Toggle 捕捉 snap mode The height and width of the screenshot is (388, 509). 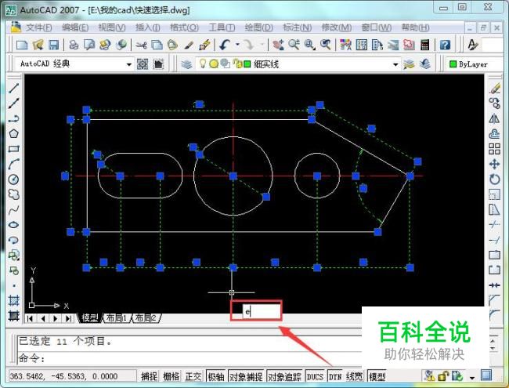(149, 376)
